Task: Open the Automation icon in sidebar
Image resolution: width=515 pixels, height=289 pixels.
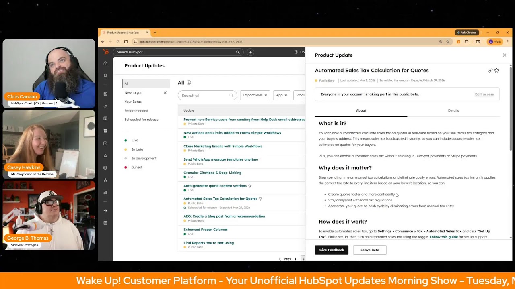Action: [105, 180]
